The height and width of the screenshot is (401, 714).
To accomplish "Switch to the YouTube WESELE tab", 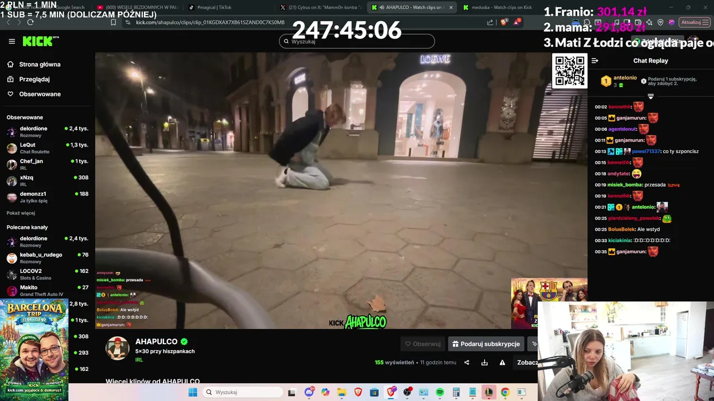I will (x=137, y=7).
